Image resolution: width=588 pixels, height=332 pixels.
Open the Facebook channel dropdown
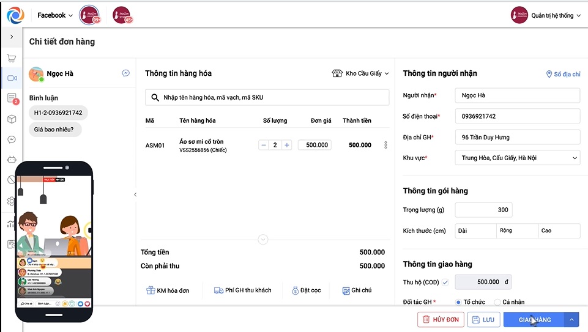point(54,15)
